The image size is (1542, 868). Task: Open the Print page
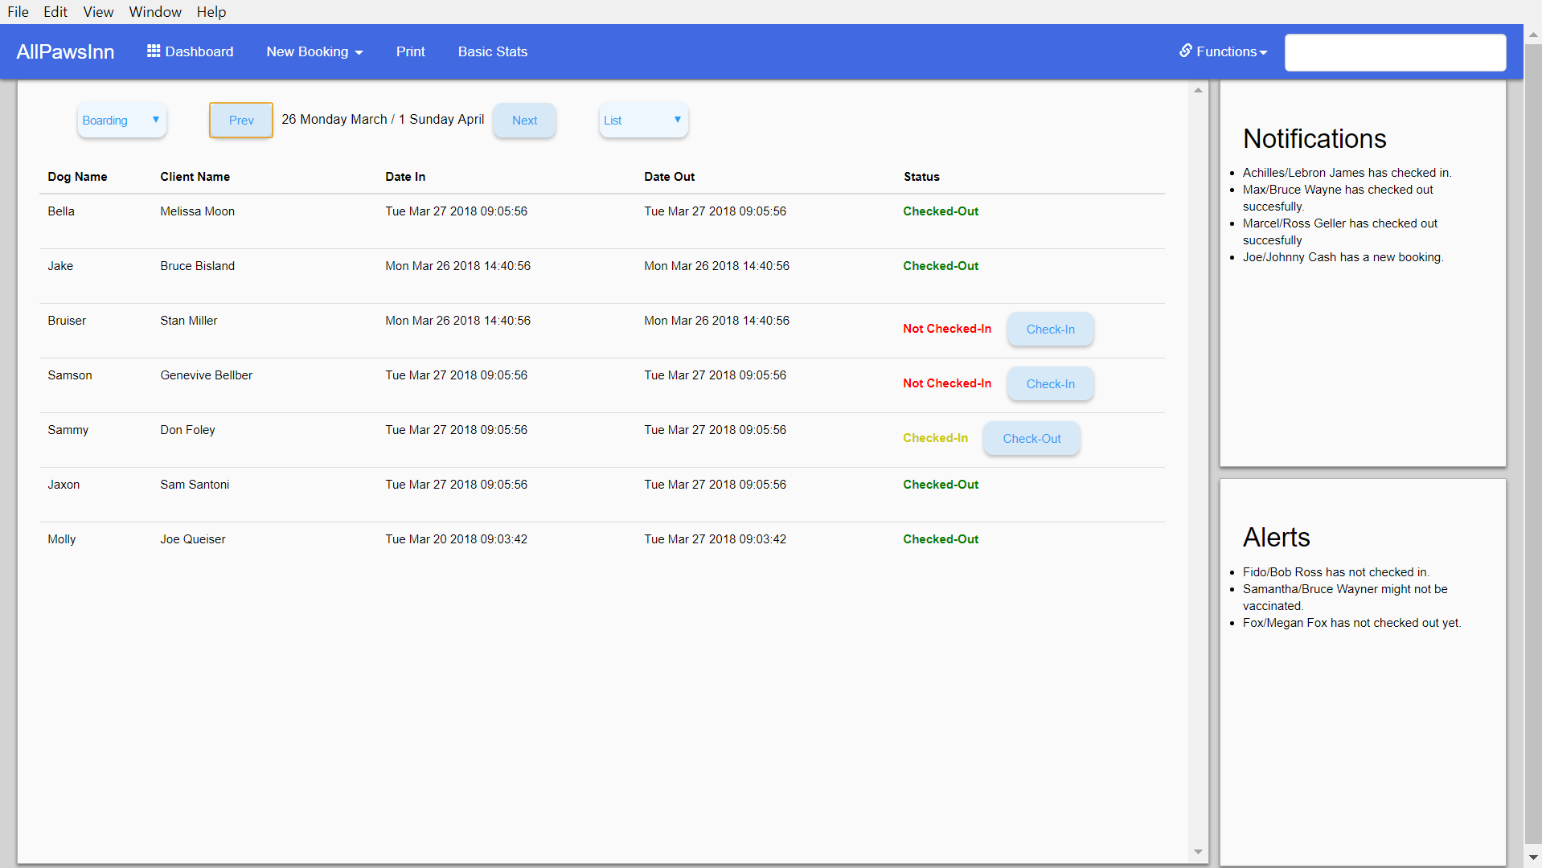click(410, 51)
